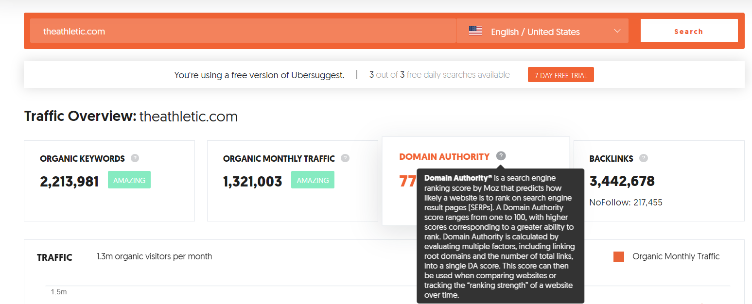The width and height of the screenshot is (752, 304).
Task: Click the Search button
Action: (x=689, y=31)
